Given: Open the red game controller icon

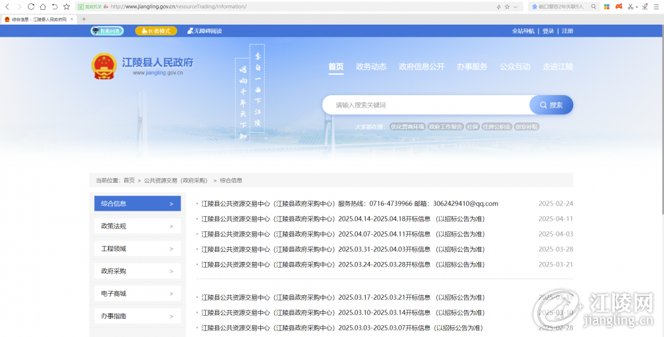Looking at the screenshot, I should pyautogui.click(x=619, y=7).
